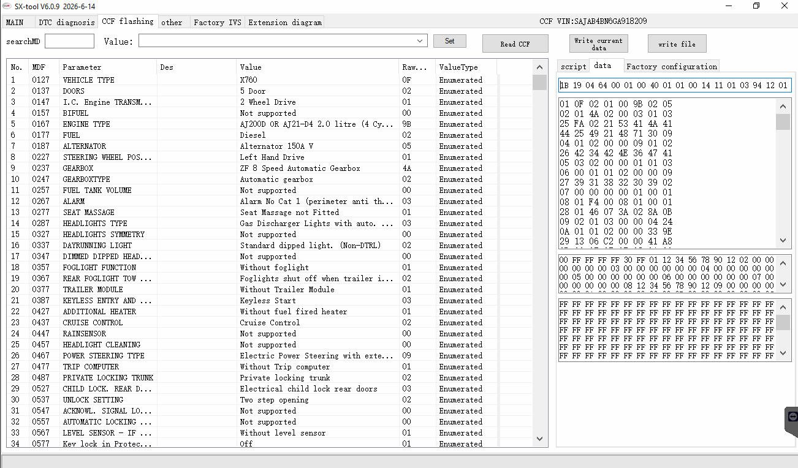The width and height of the screenshot is (798, 468).
Task: Click the TeamViewer side-panel icon at right edge
Action: coord(792,422)
